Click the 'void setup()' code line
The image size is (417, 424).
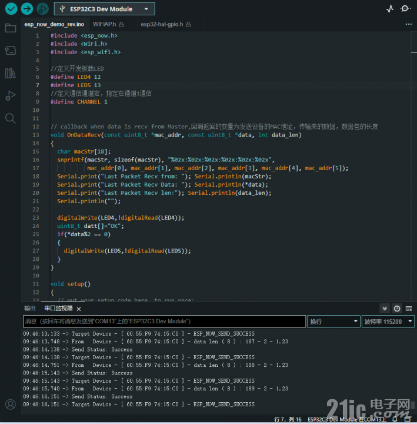click(x=71, y=284)
